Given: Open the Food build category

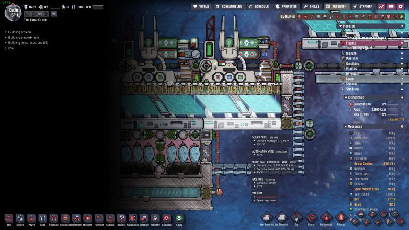Looking at the screenshot, I should [42, 220].
